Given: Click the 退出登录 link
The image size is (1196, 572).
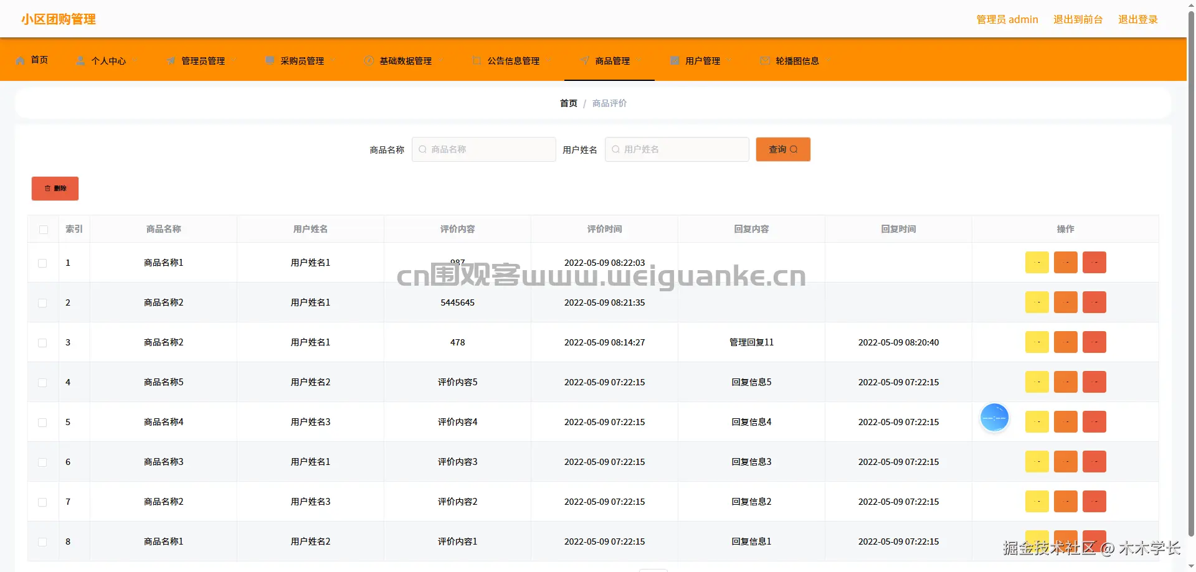Looking at the screenshot, I should click(x=1137, y=19).
